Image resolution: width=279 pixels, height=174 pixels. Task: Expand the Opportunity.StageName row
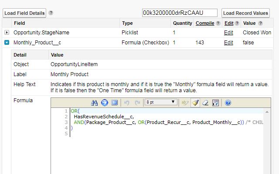[x=7, y=33]
